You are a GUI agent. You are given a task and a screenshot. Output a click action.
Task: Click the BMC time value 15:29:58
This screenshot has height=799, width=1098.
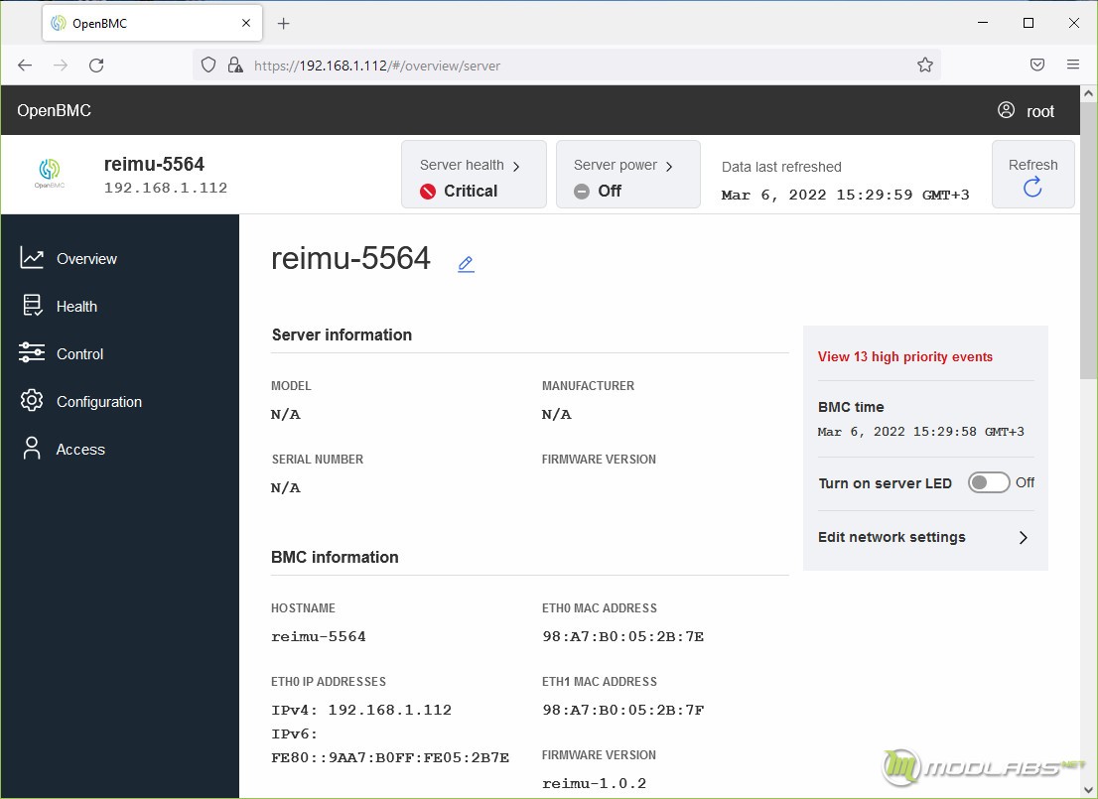[921, 432]
